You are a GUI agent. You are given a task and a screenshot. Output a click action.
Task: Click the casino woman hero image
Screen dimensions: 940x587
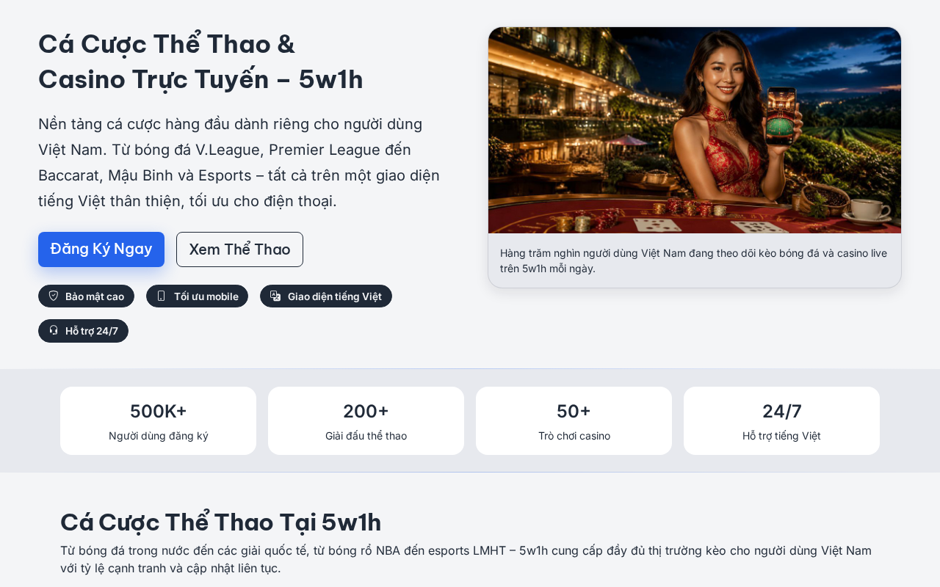pos(695,131)
